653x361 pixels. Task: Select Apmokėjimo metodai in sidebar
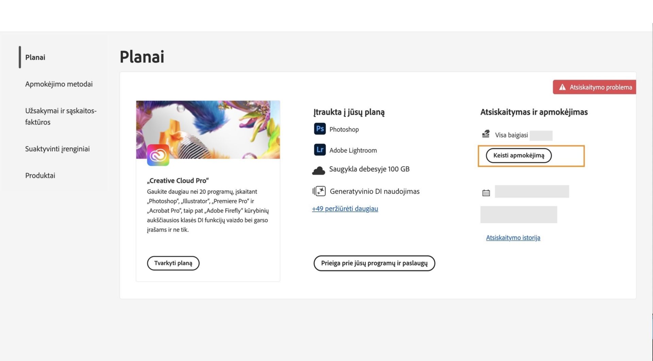(59, 84)
